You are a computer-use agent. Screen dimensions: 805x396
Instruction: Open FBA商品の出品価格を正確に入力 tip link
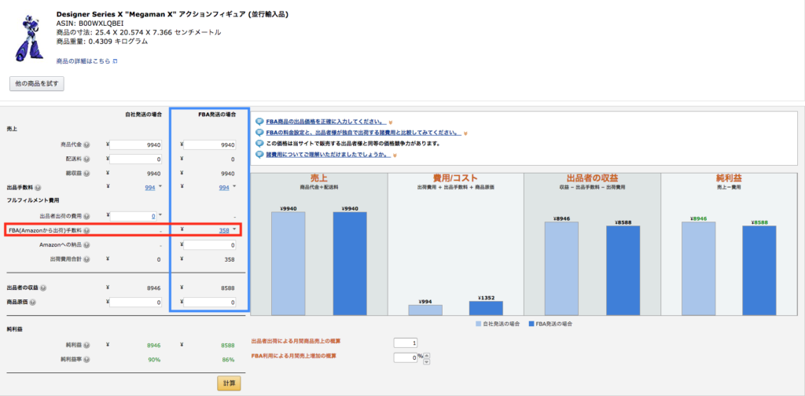click(326, 122)
